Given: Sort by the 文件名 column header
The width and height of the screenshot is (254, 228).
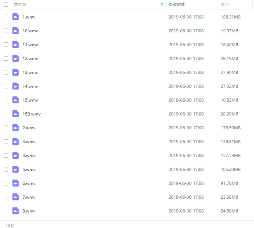Looking at the screenshot, I should (20, 4).
